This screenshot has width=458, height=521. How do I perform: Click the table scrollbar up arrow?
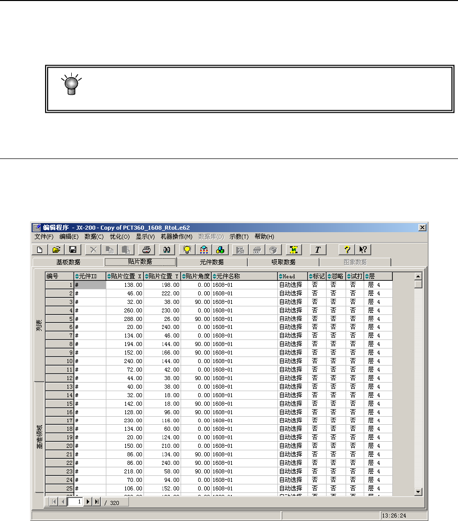pos(418,276)
